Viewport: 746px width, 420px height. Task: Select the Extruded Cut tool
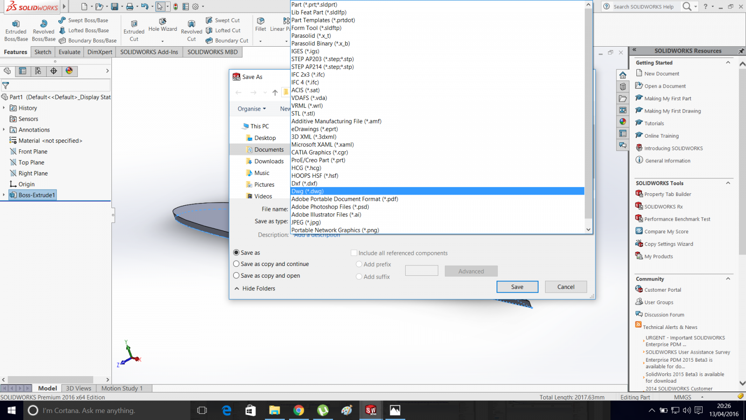click(134, 31)
